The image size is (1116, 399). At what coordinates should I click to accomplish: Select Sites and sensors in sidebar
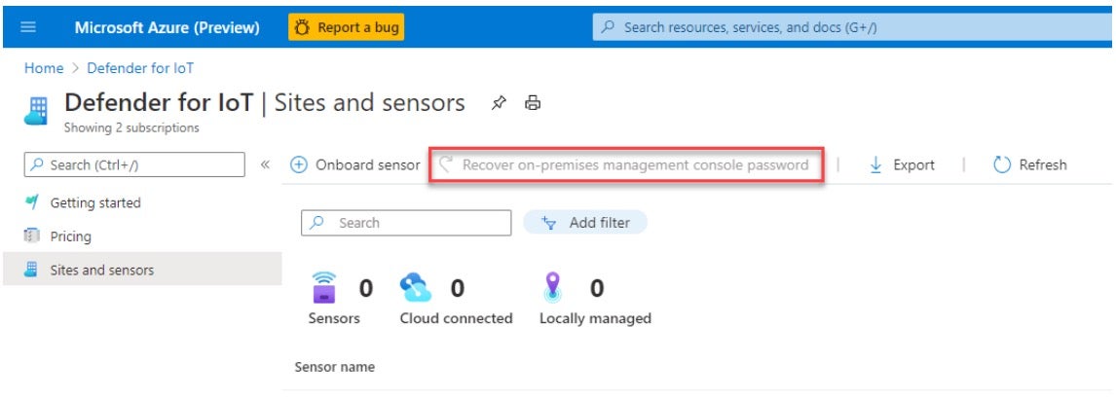(101, 270)
